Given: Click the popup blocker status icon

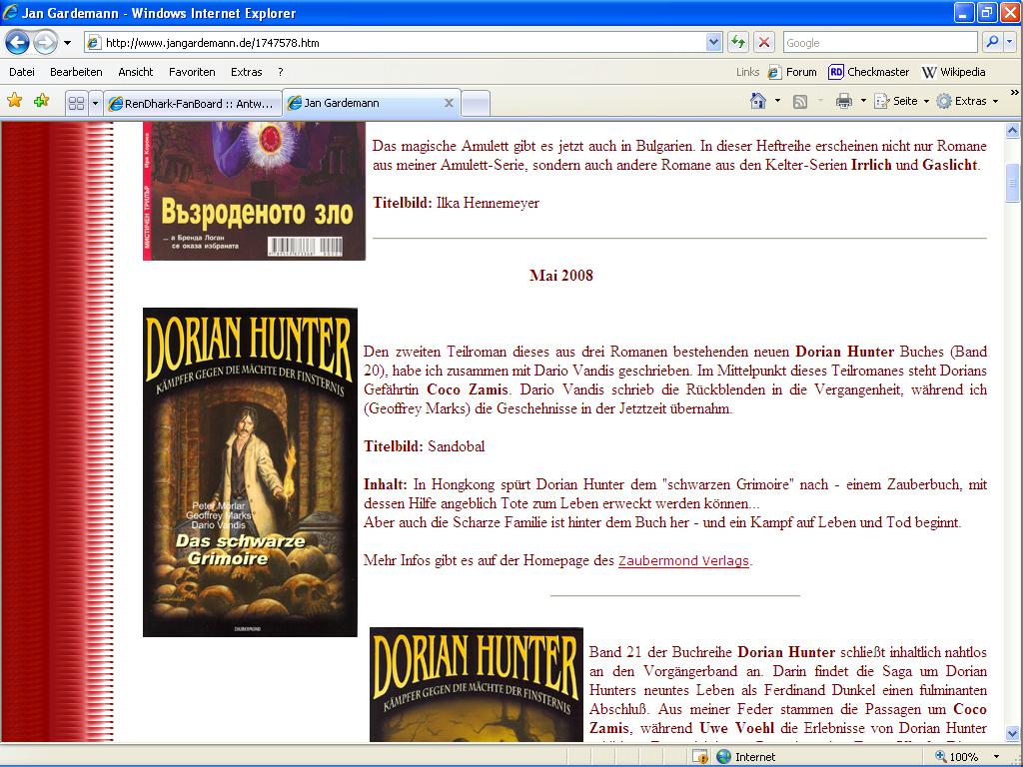Looking at the screenshot, I should (x=700, y=757).
